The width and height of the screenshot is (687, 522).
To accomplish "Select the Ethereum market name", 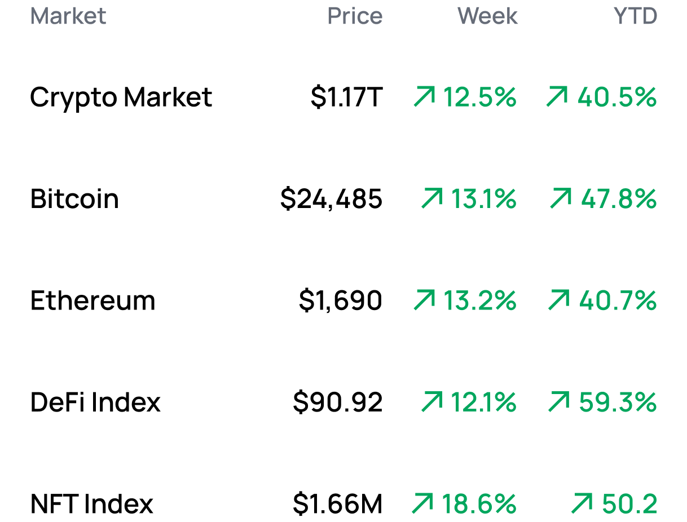I will [x=93, y=300].
